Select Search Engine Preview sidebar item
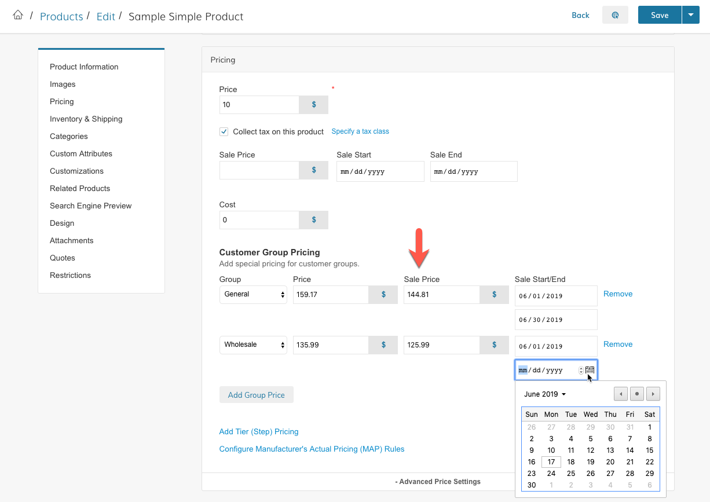The image size is (710, 502). pyautogui.click(x=90, y=206)
